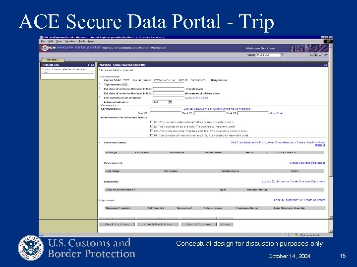Open the Edit menu
The height and width of the screenshot is (267, 357).
click(51, 42)
